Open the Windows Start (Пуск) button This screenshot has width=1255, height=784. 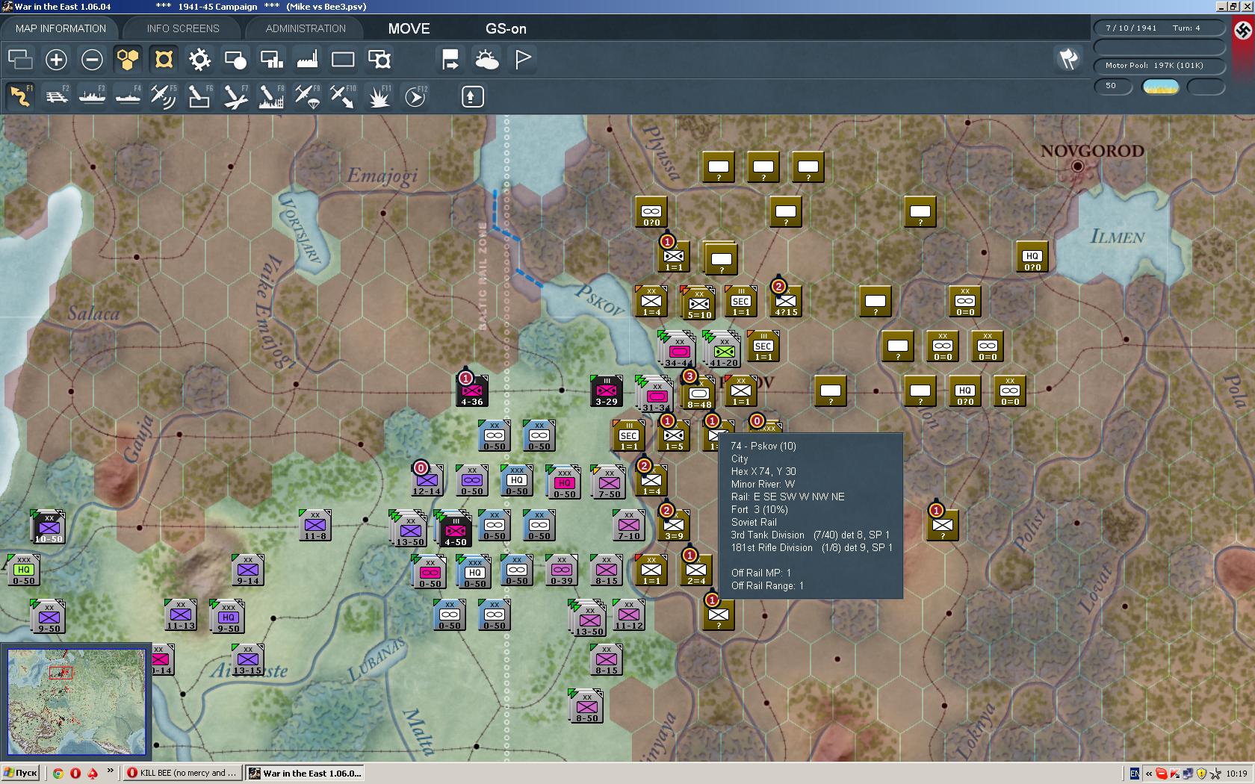point(21,773)
